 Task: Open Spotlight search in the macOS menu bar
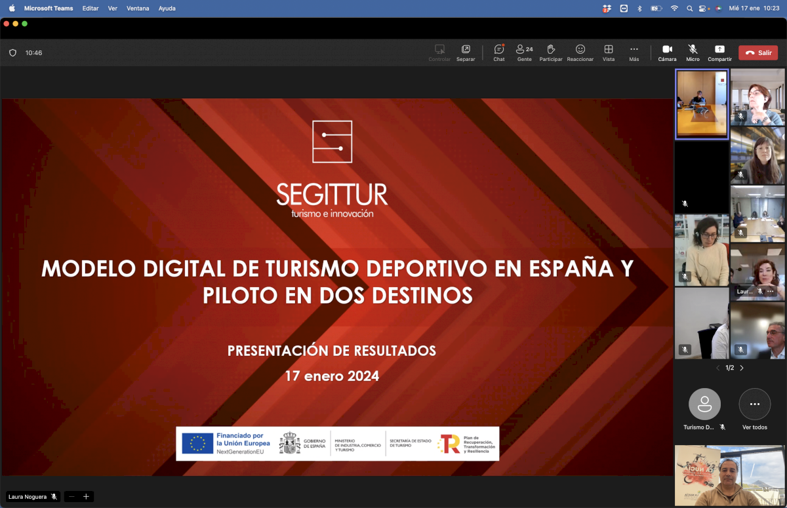pos(689,9)
